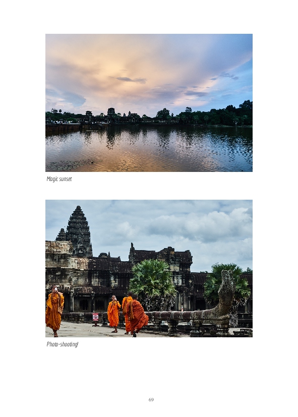Click the Magic sunset photograph

149,103
